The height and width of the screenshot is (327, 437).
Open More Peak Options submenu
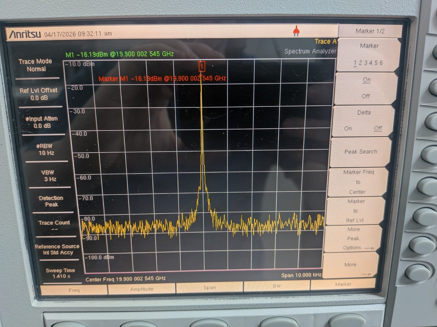(353, 239)
